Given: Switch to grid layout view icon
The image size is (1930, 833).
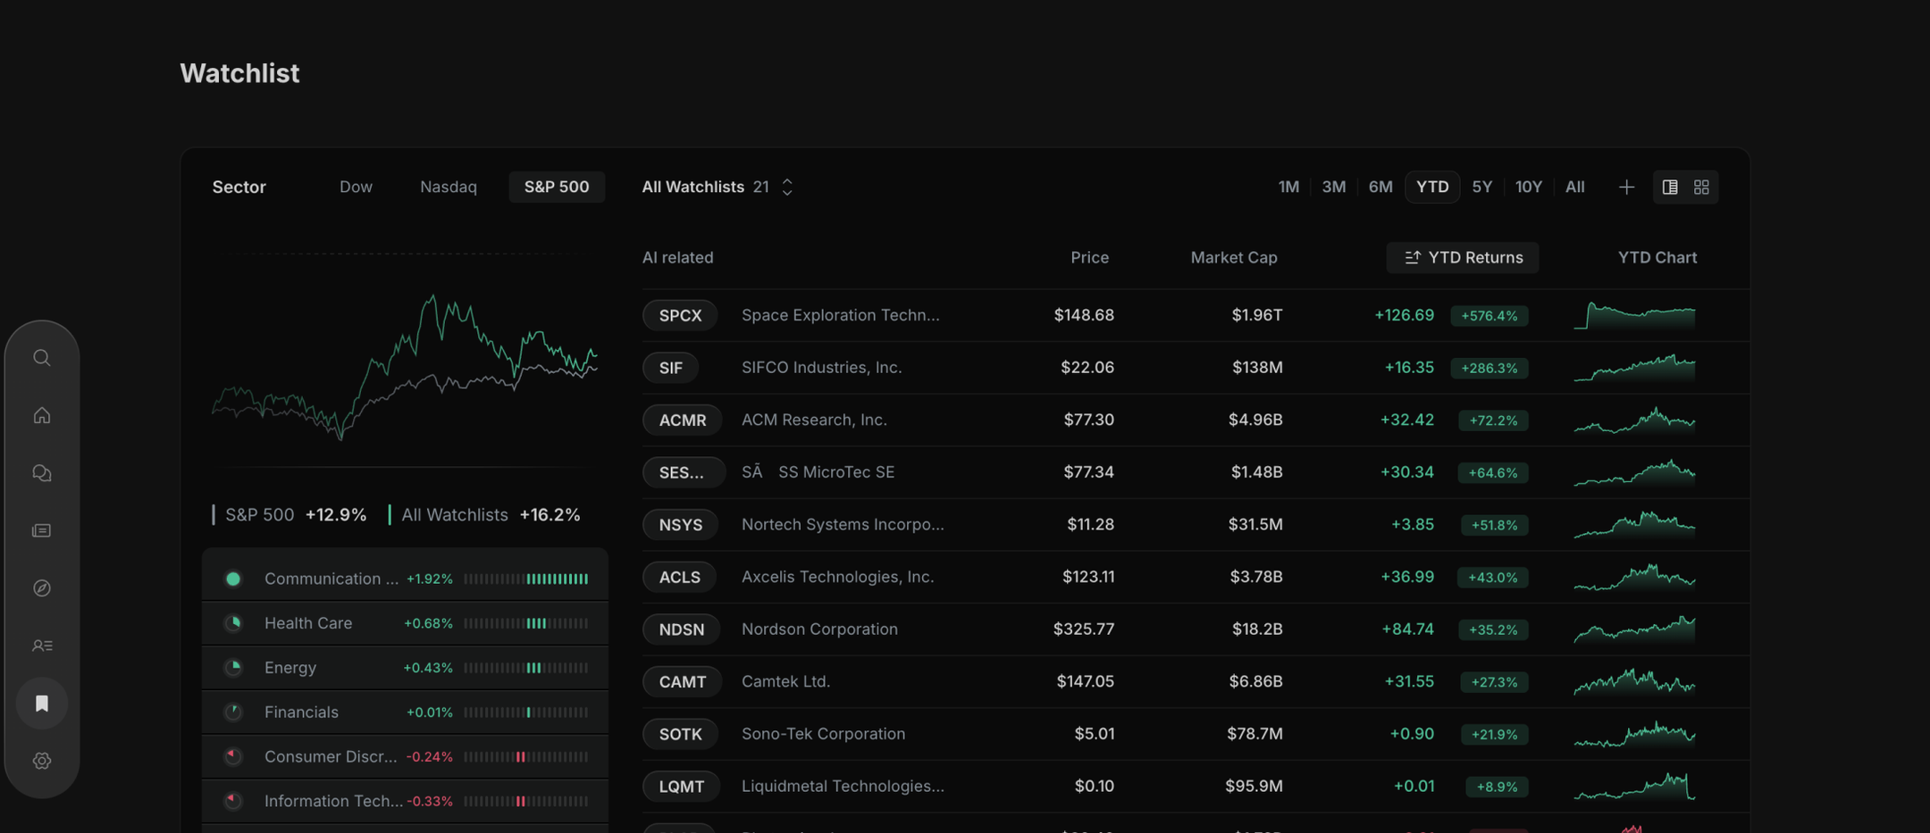Looking at the screenshot, I should click(x=1701, y=187).
